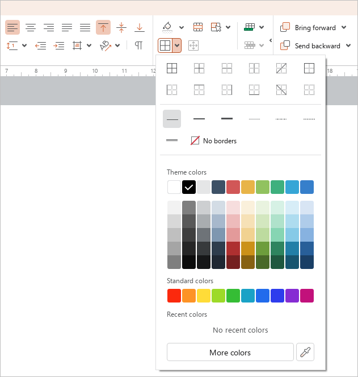Click the increase indent icon
Image resolution: width=358 pixels, height=377 pixels.
[x=59, y=45]
